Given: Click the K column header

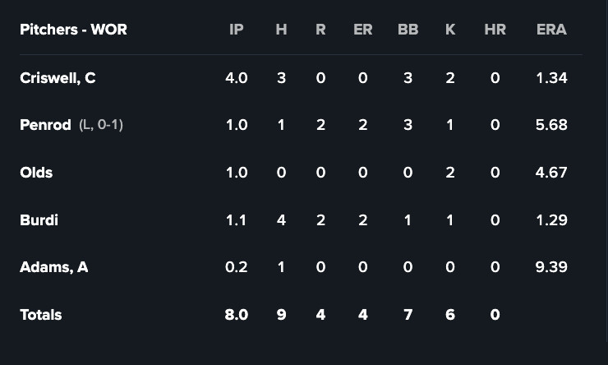Looking at the screenshot, I should click(450, 30).
